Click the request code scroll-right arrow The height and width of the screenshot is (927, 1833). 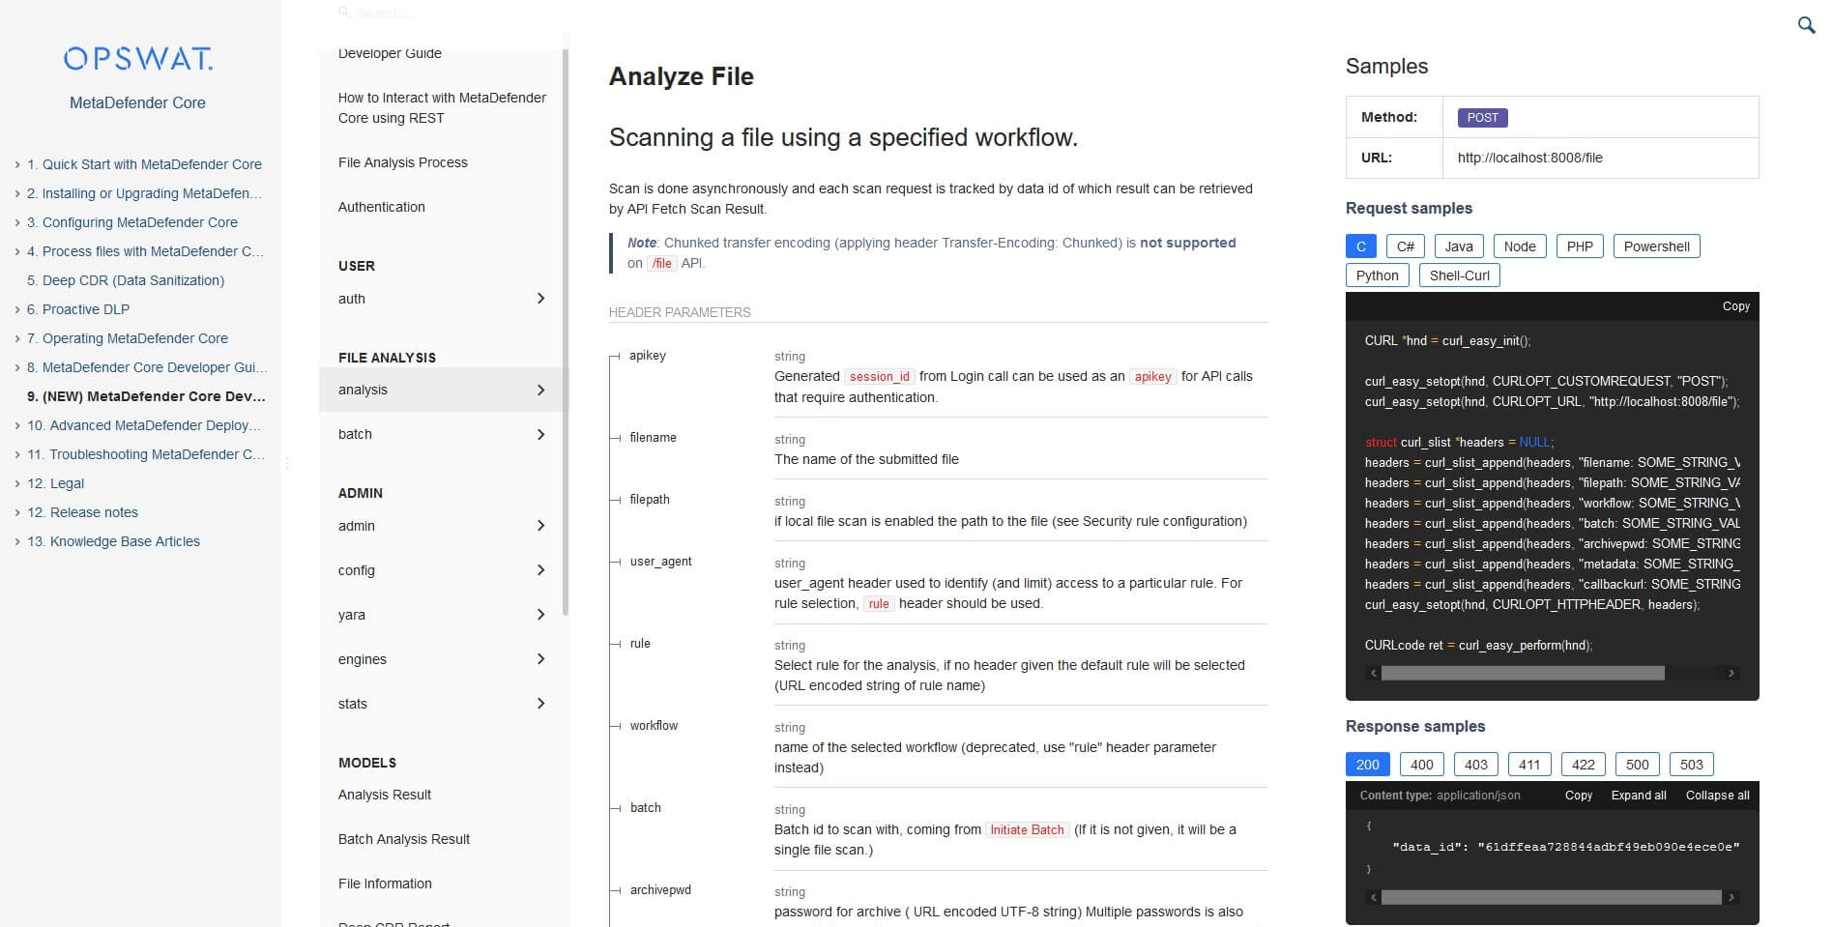click(x=1731, y=673)
